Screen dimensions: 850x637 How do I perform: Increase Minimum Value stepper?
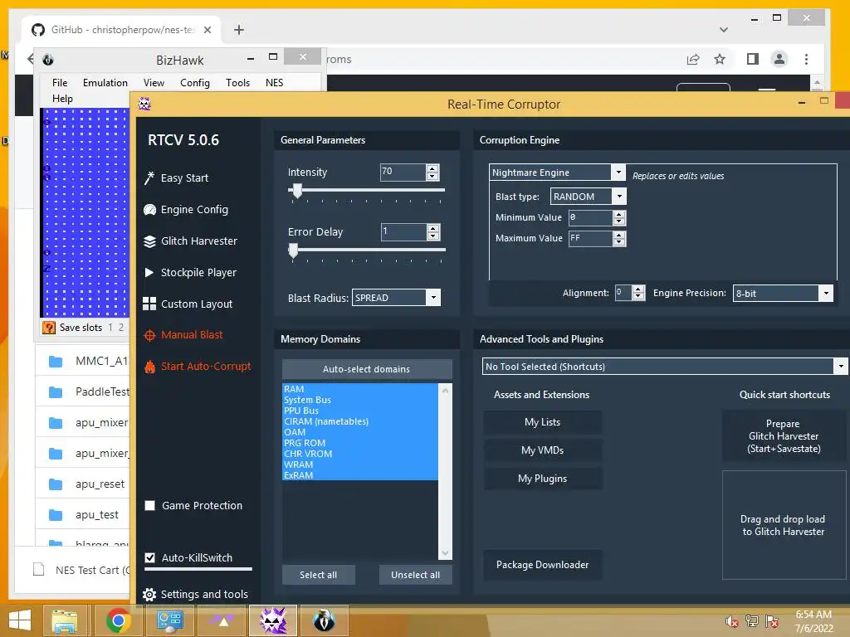619,215
